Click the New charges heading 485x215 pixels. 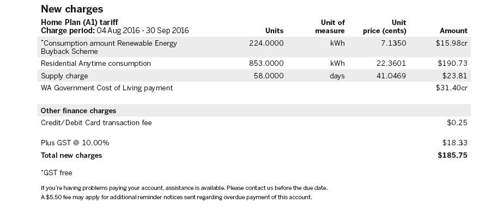click(72, 9)
